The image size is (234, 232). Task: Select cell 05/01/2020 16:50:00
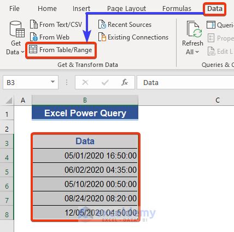point(85,156)
